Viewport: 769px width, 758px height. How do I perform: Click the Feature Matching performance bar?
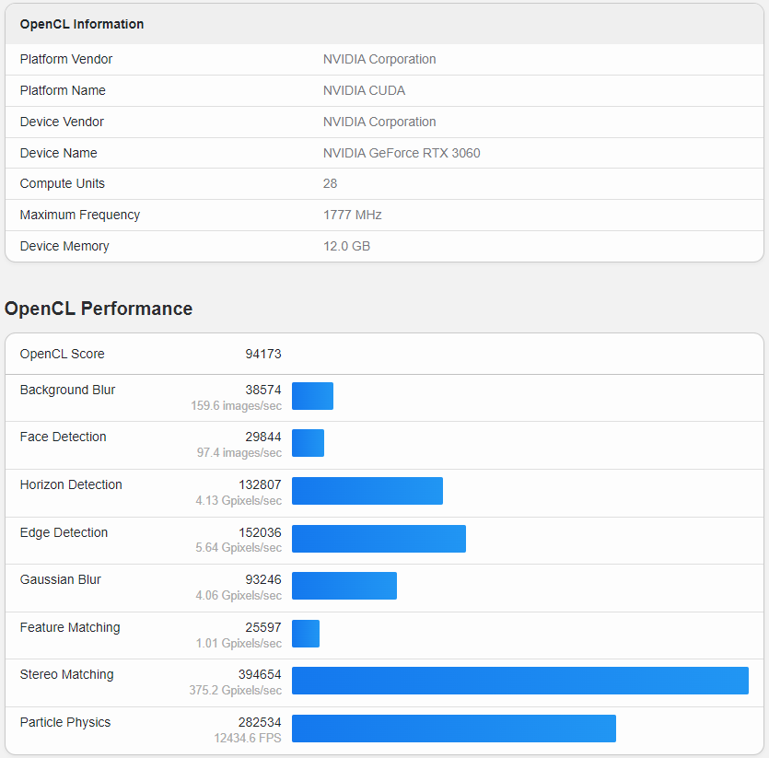click(x=305, y=634)
